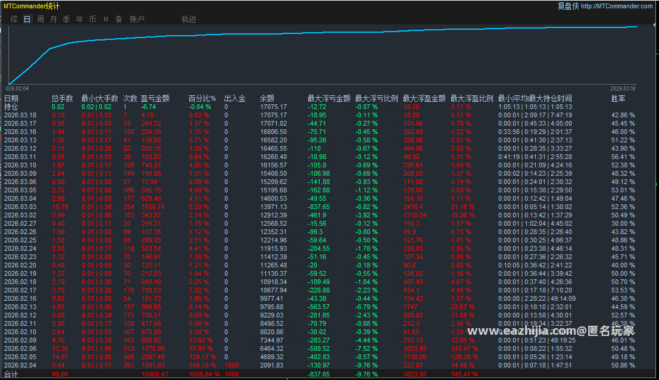Click the 313 trade count cell

click(x=129, y=348)
